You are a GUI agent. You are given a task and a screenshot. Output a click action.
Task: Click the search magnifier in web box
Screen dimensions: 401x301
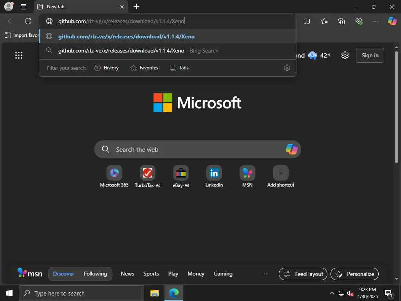105,149
